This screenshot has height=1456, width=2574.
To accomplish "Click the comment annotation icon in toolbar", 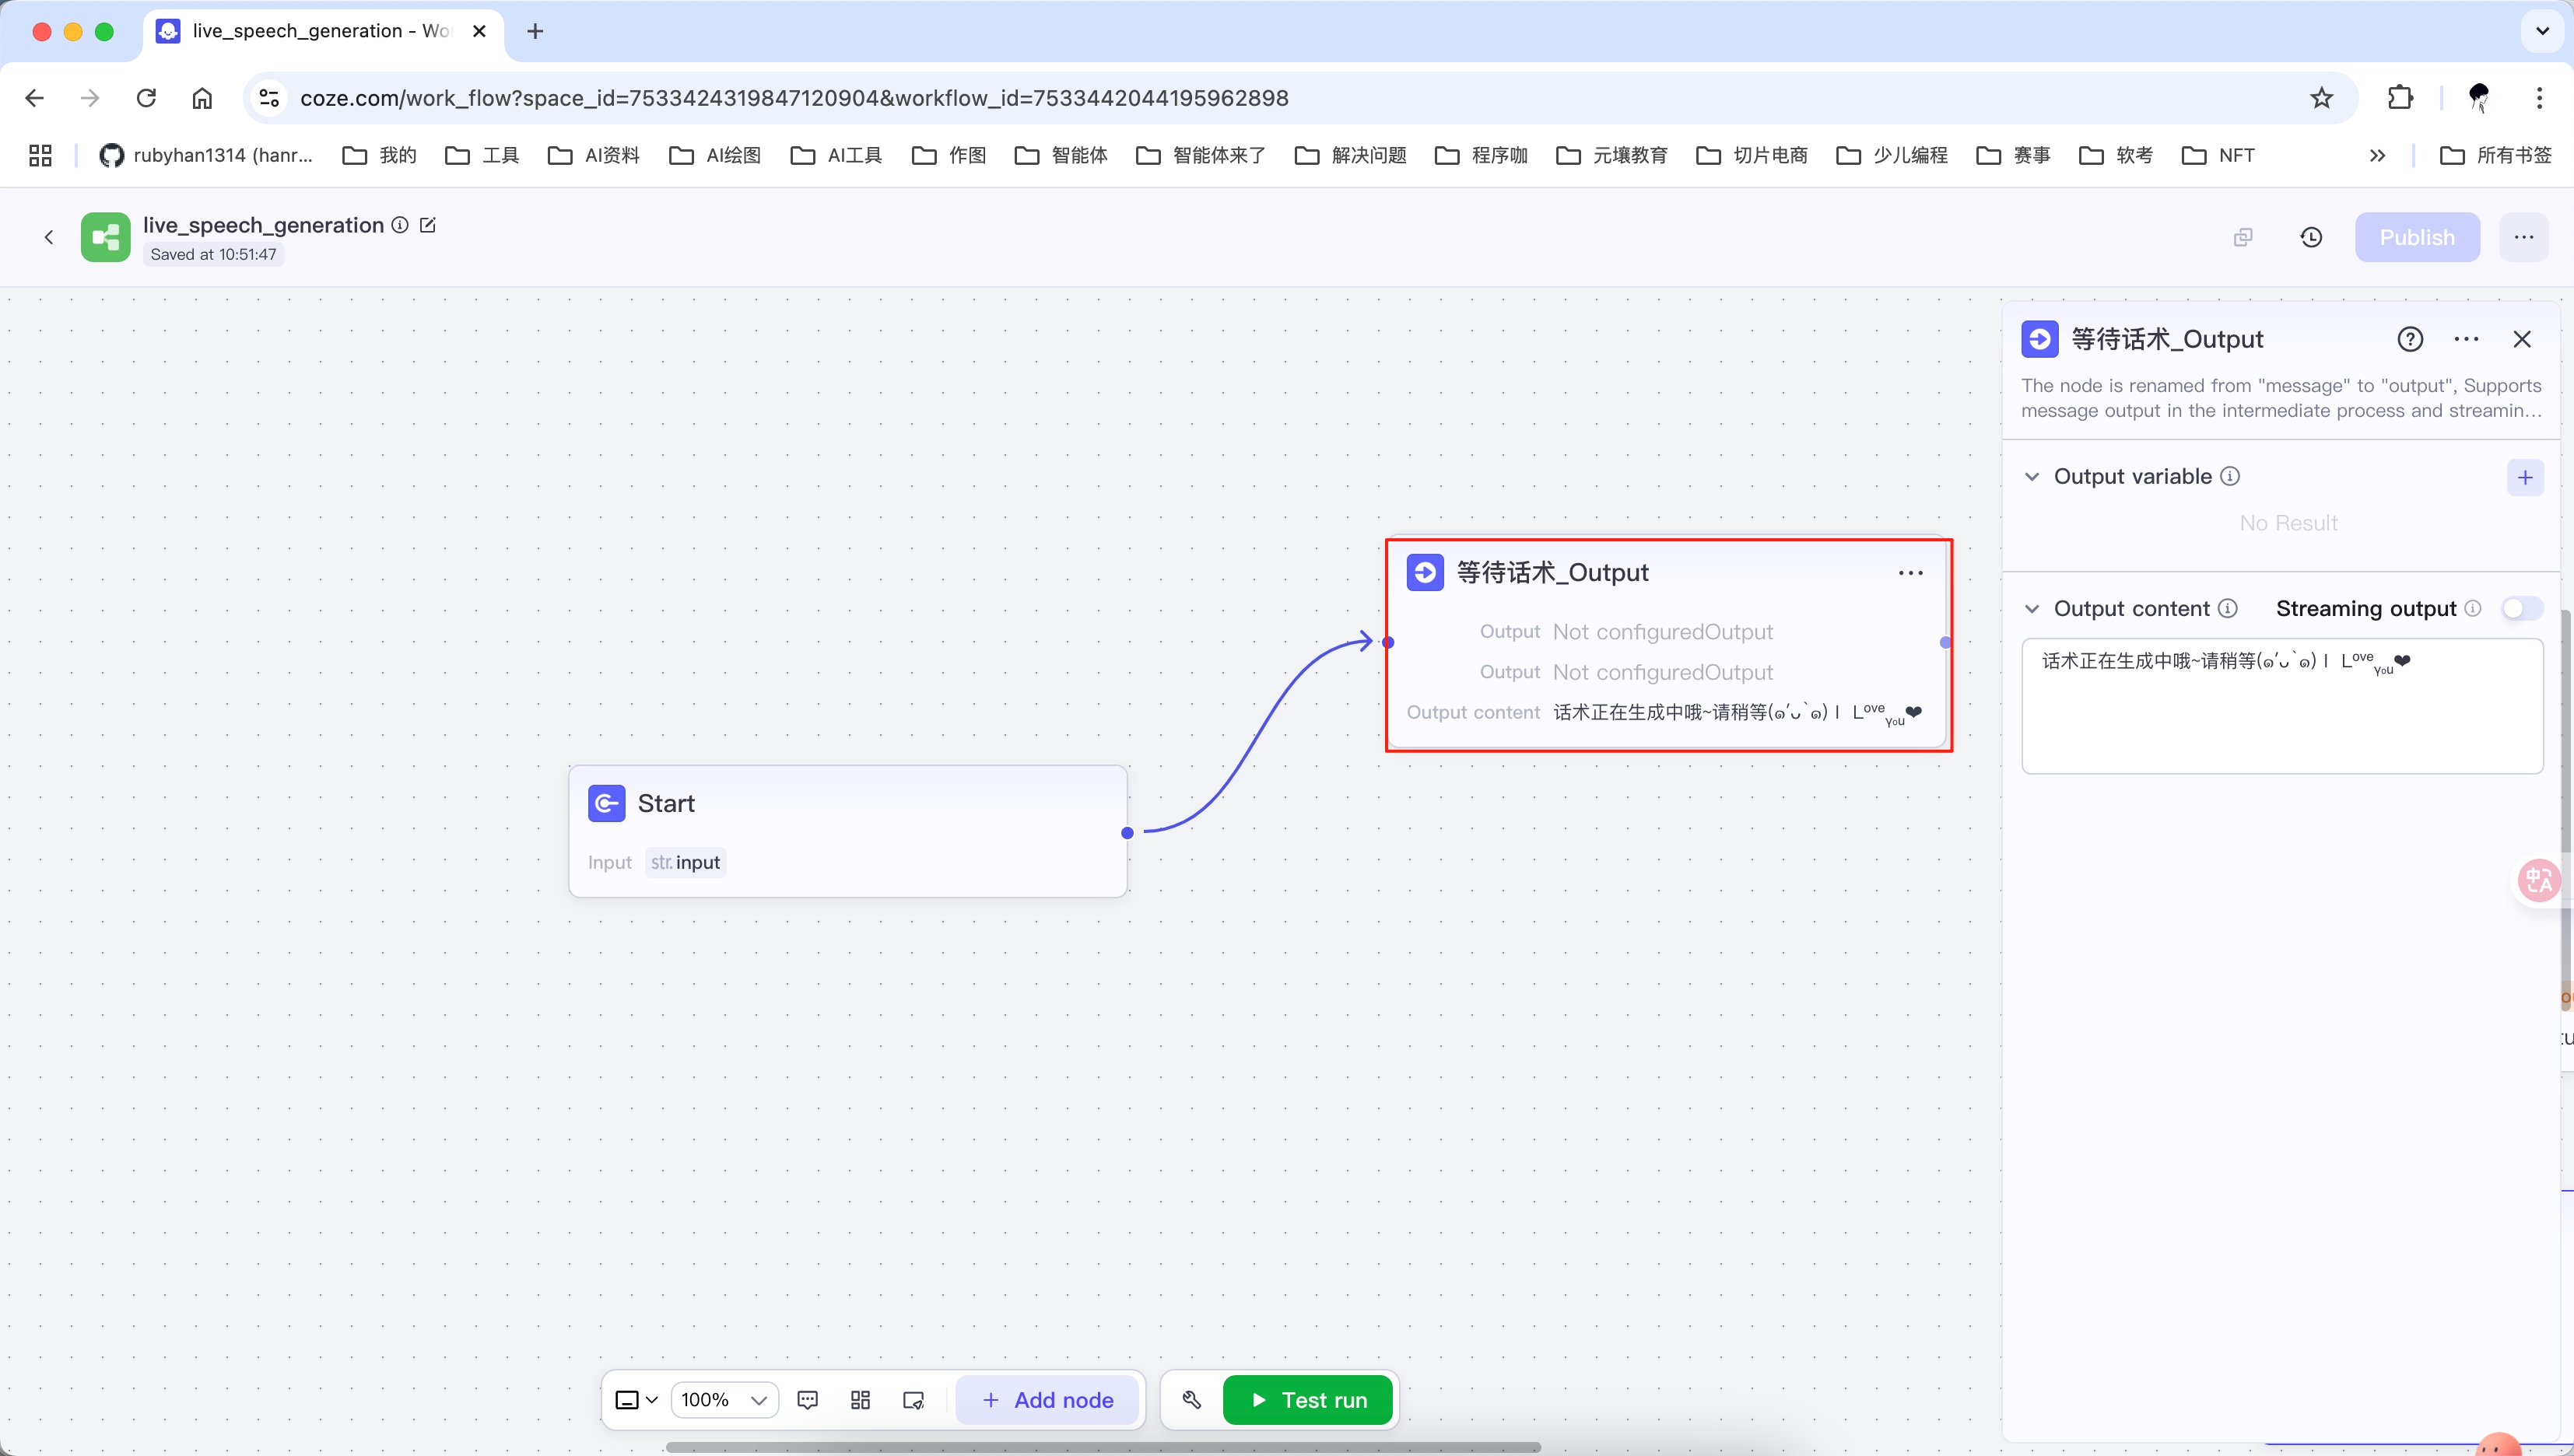I will pyautogui.click(x=808, y=1400).
